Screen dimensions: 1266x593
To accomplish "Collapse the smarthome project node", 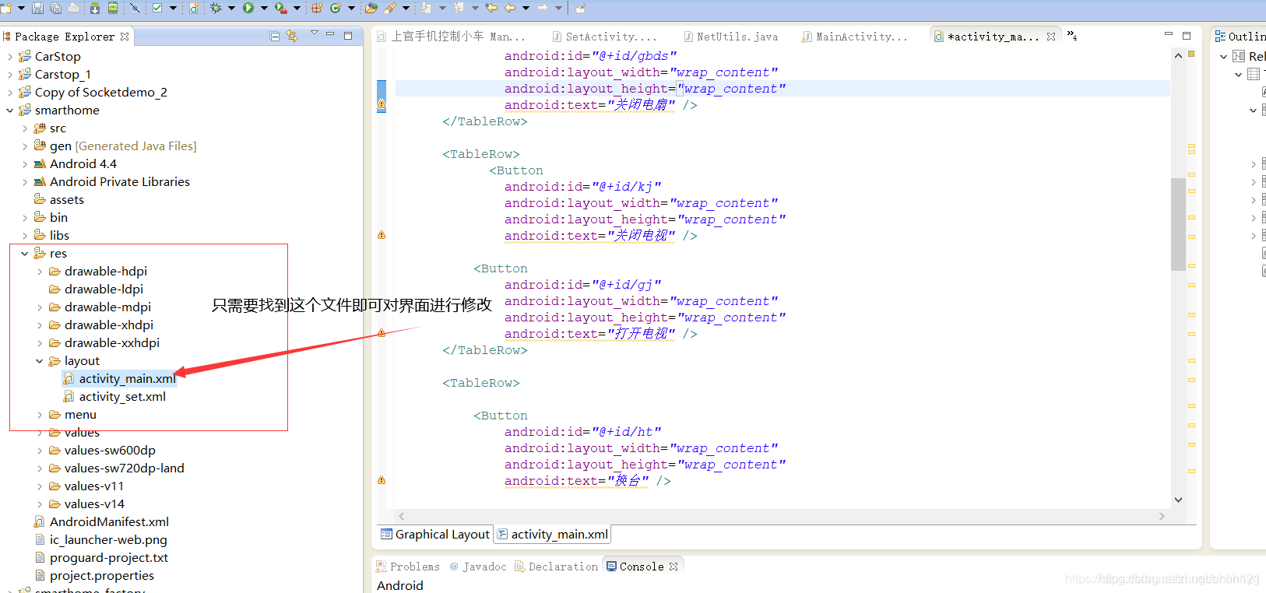I will point(9,111).
